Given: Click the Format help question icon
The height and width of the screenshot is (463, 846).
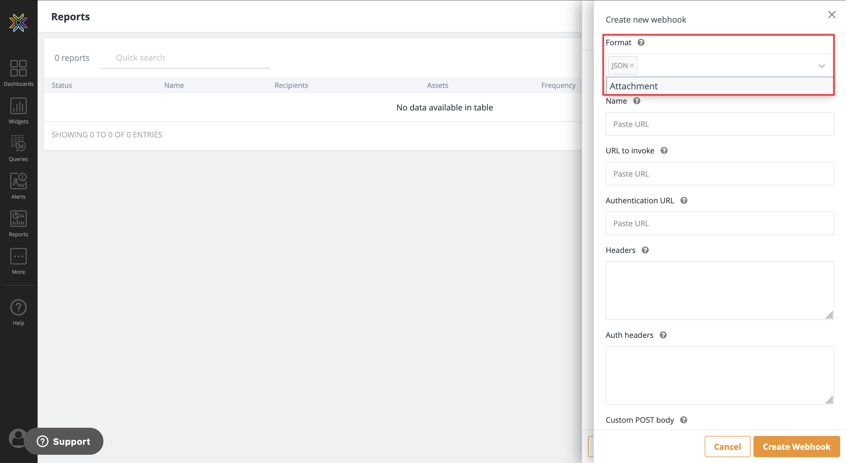Looking at the screenshot, I should 641,43.
